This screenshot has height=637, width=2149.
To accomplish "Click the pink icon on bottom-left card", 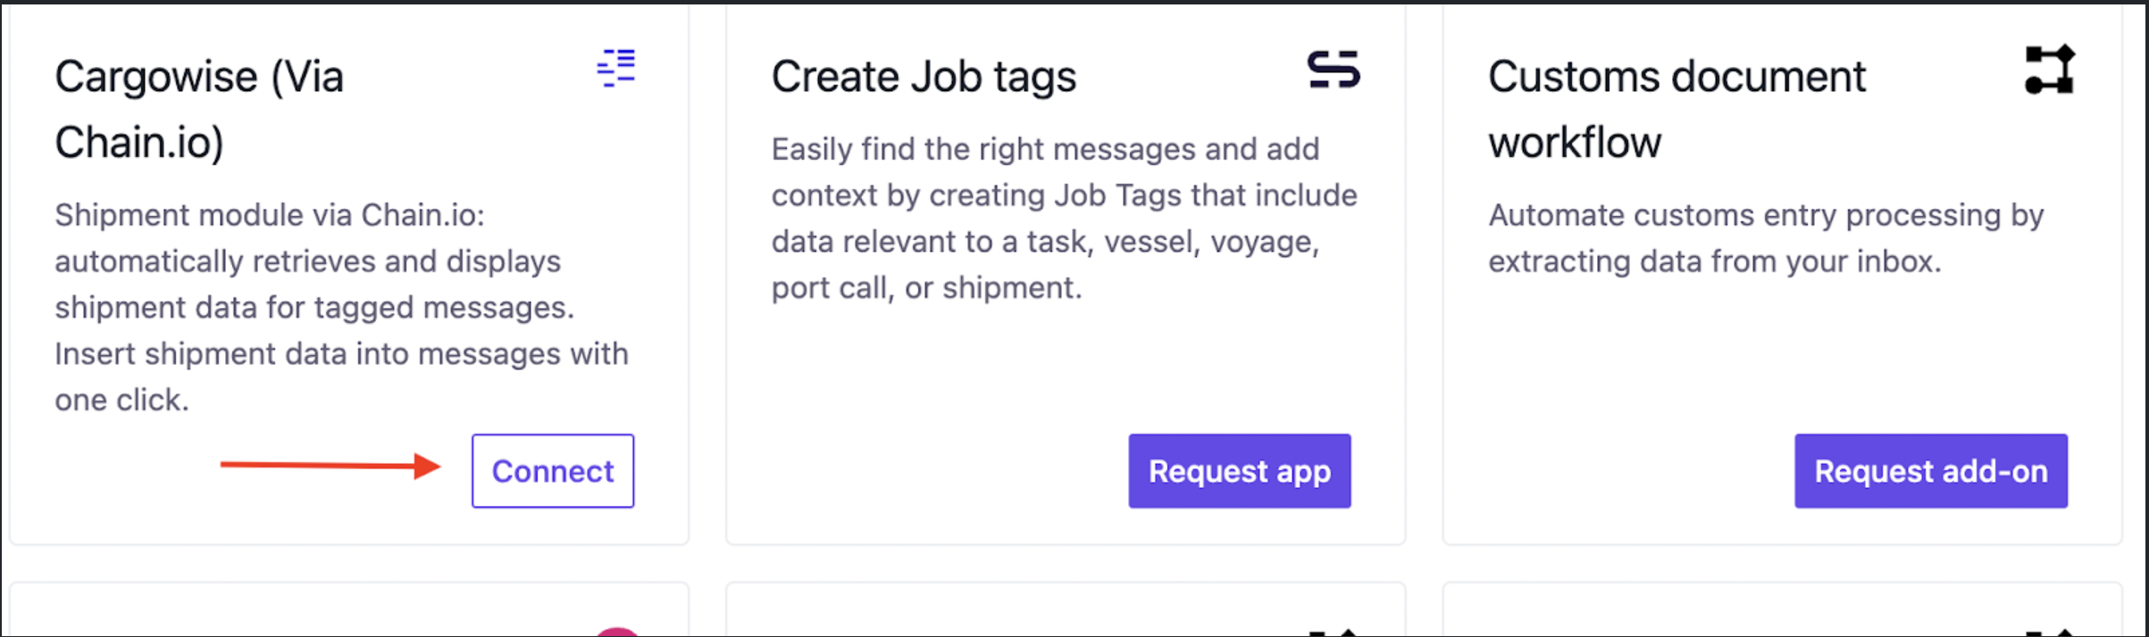I will click(617, 632).
